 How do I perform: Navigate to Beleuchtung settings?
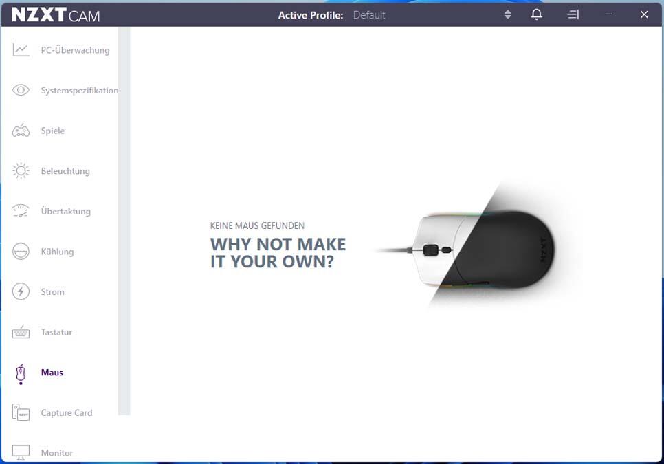[x=65, y=171]
